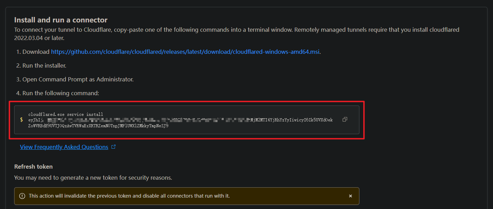Click the token line starting with ZoWVRBdE9
The image size is (493, 209).
pyautogui.click(x=98, y=126)
